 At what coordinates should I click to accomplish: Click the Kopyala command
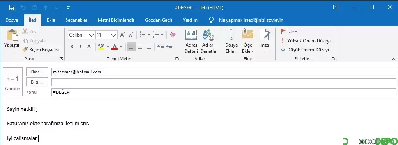[34, 41]
